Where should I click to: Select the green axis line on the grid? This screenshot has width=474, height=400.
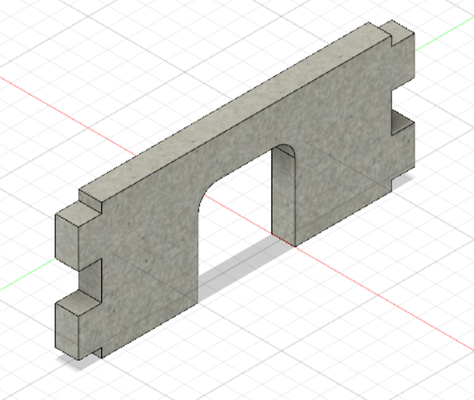[x=27, y=276]
